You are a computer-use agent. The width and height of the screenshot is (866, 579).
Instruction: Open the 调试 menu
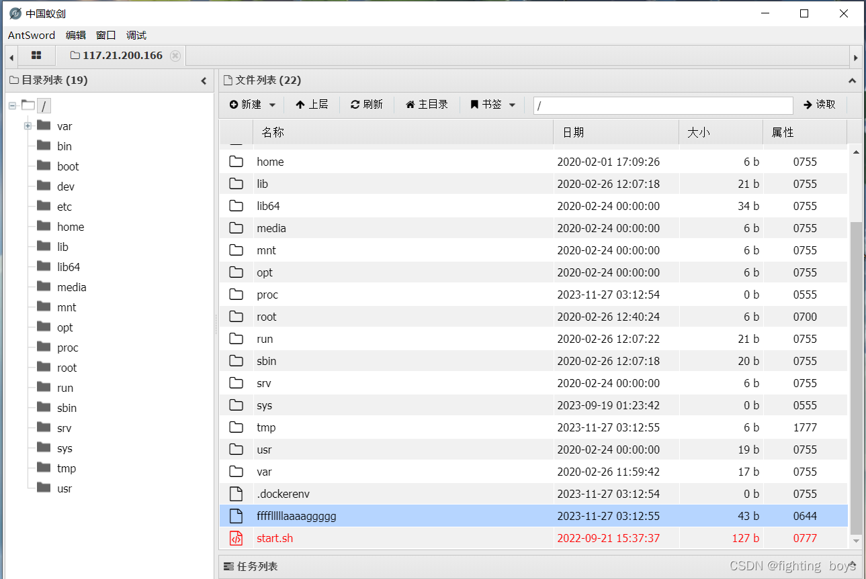click(136, 35)
